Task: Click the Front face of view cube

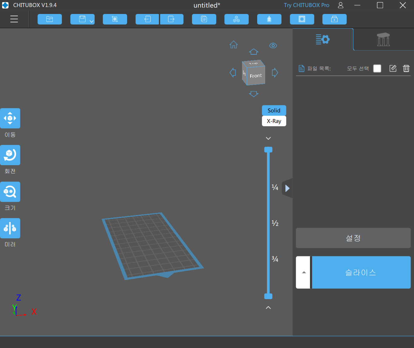Action: pos(256,75)
